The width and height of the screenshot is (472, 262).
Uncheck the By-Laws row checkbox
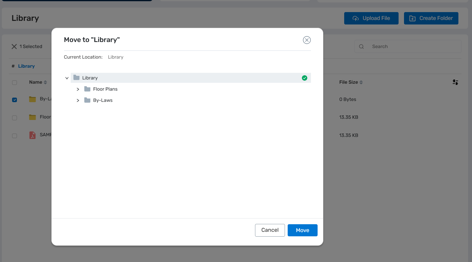pyautogui.click(x=15, y=100)
